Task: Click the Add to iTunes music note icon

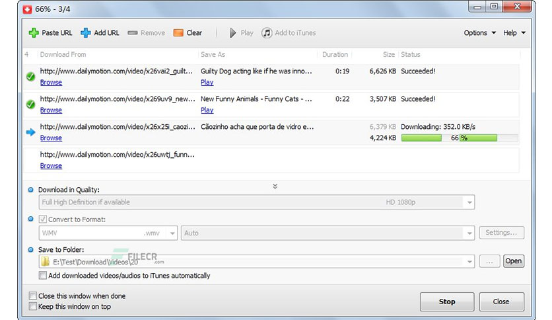Action: [x=267, y=33]
